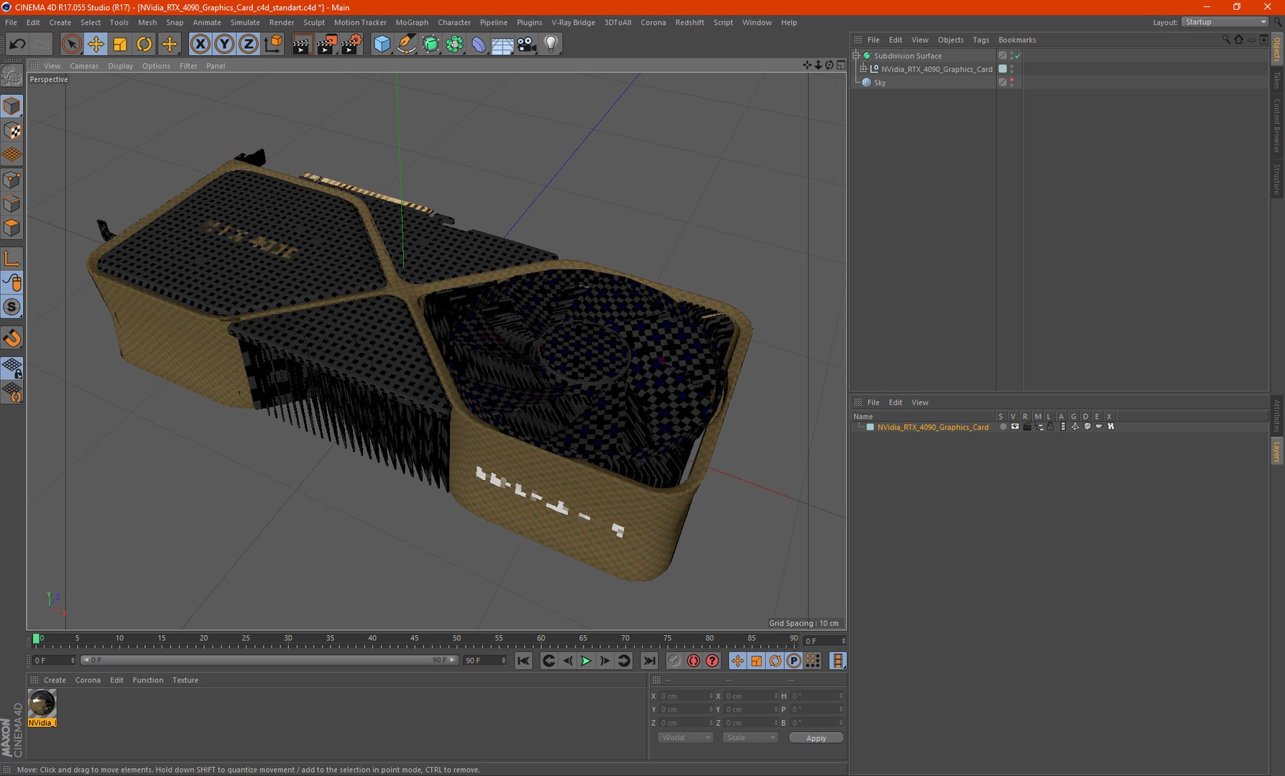Add a Cube primitive object
Image resolution: width=1285 pixels, height=776 pixels.
point(382,45)
